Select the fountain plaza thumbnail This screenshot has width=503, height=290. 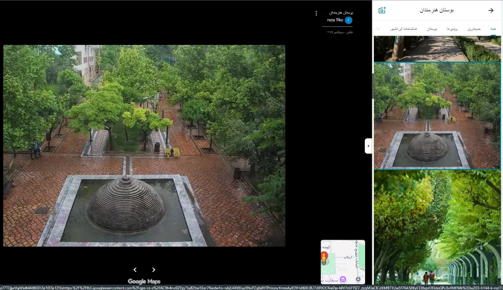coord(437,115)
